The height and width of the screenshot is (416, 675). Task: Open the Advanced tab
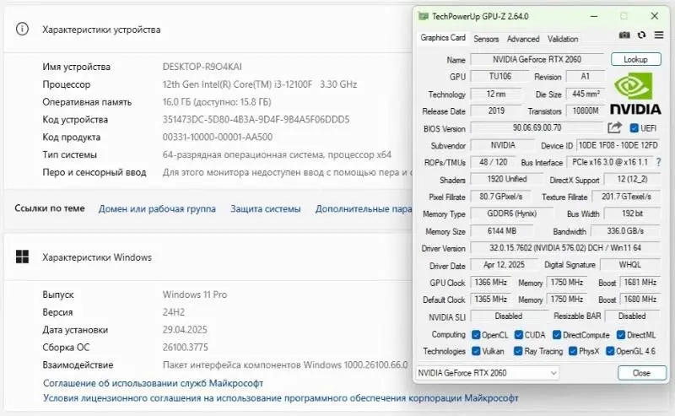point(523,39)
